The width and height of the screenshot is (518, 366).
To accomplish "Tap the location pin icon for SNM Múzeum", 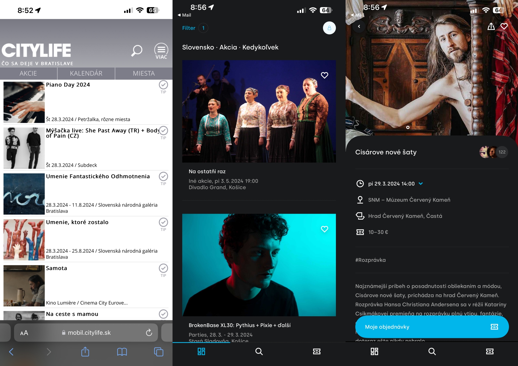I will pyautogui.click(x=360, y=200).
